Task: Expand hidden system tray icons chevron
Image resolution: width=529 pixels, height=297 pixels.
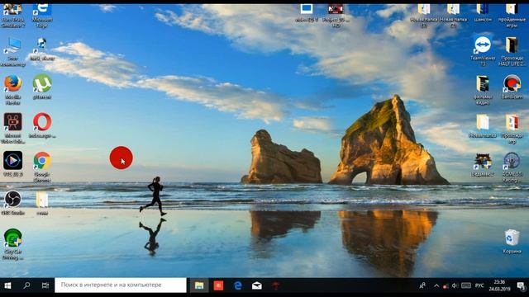Action: (x=436, y=286)
